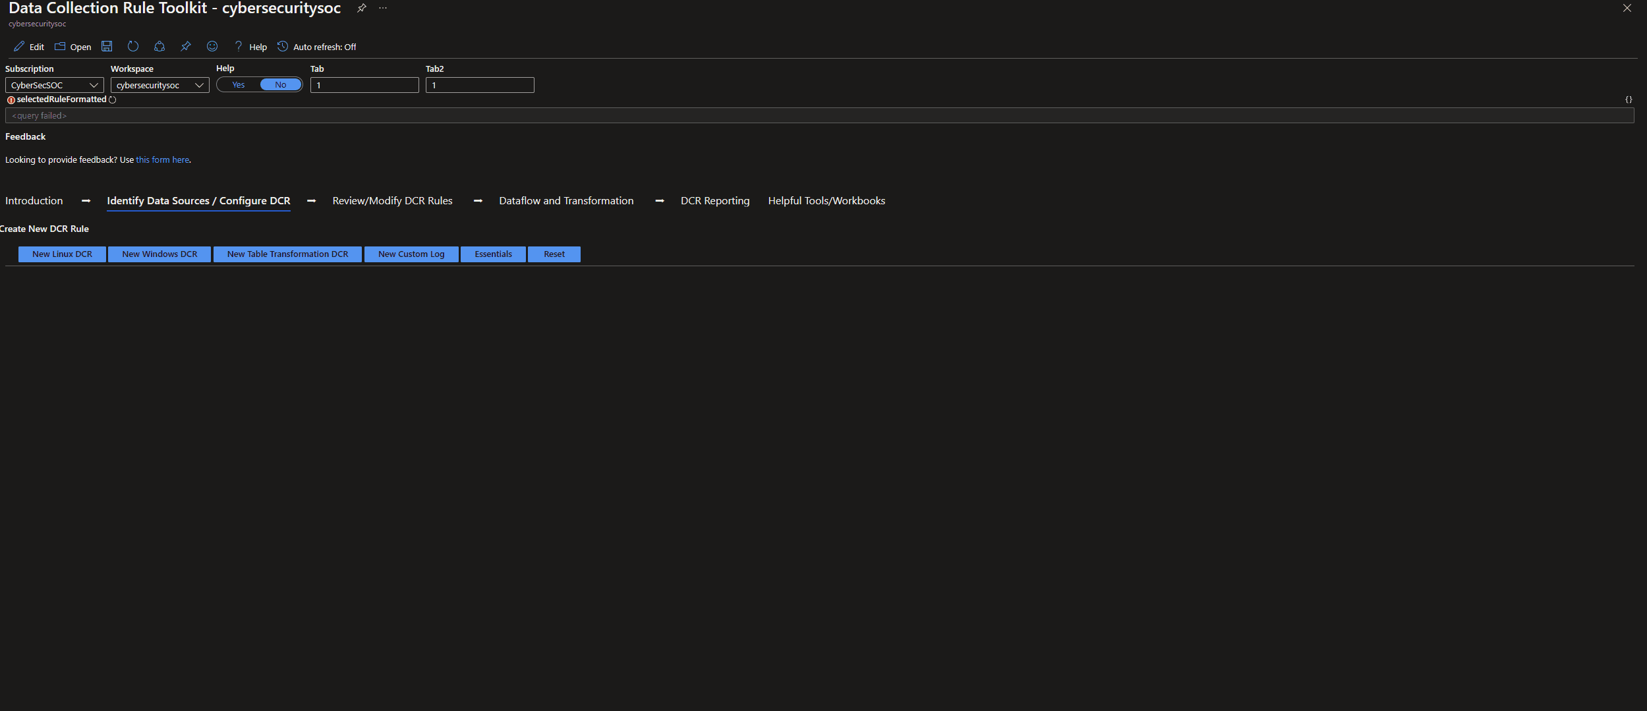Open Help from the question mark button

(x=250, y=47)
